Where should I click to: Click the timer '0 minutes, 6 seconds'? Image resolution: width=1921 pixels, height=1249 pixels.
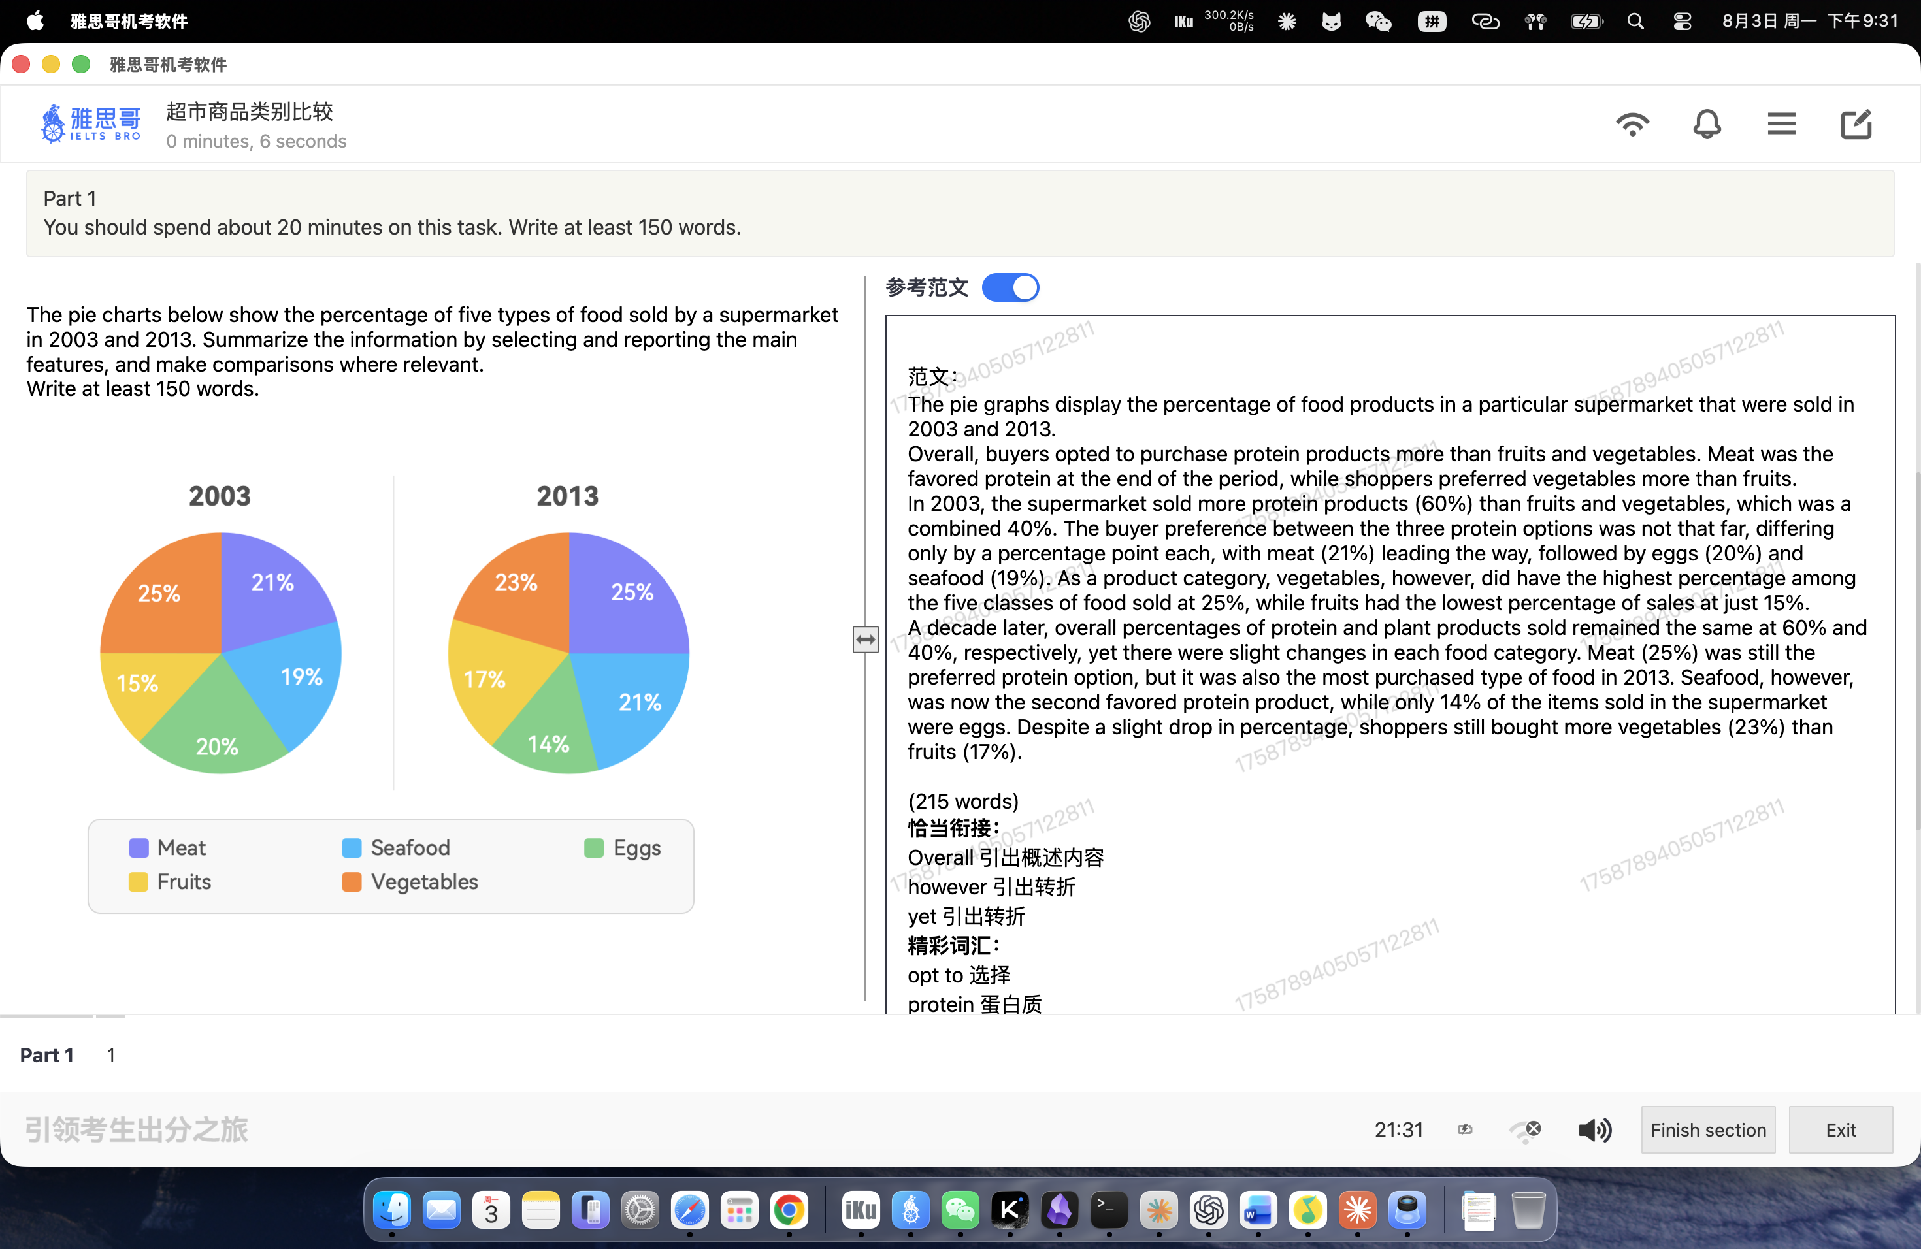pos(256,141)
